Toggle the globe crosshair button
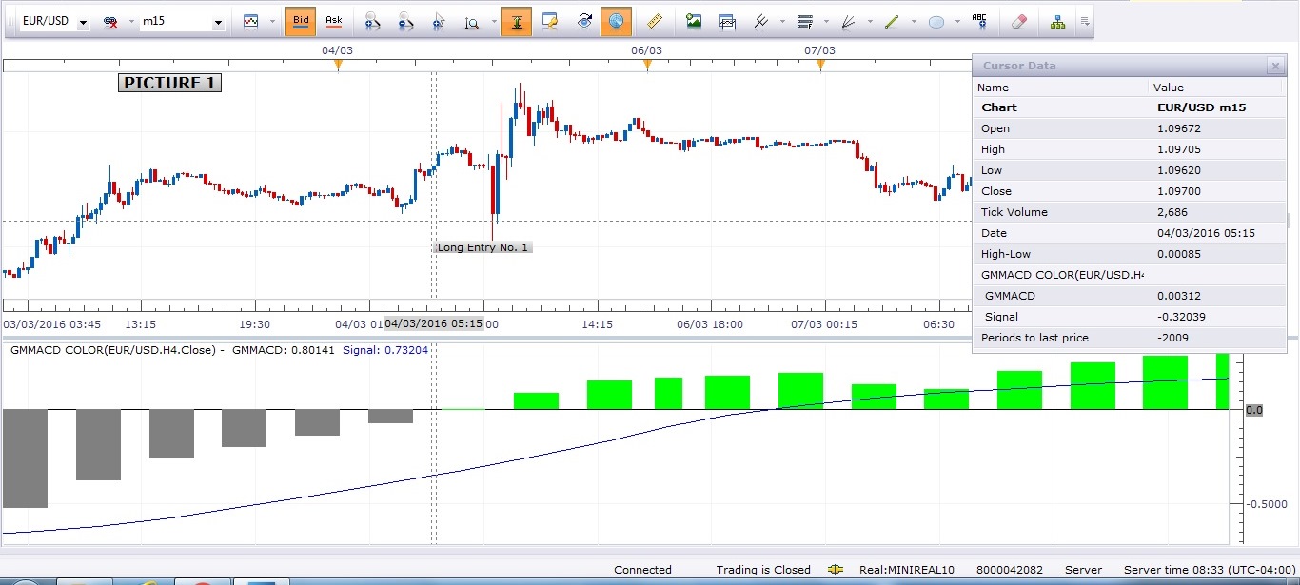Viewport: 1300px width, 585px height. point(616,21)
